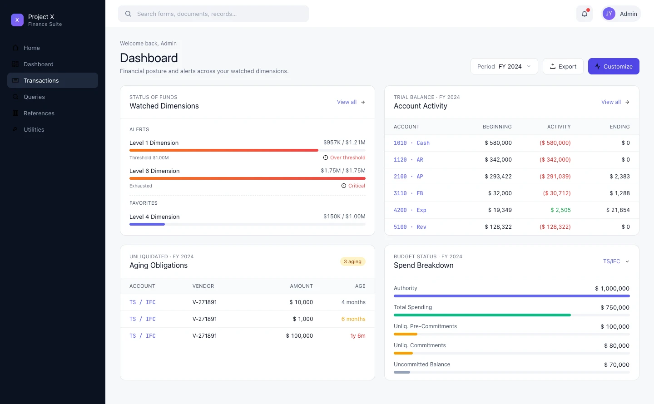Go to Home in sidebar
The width and height of the screenshot is (654, 404).
[53, 48]
